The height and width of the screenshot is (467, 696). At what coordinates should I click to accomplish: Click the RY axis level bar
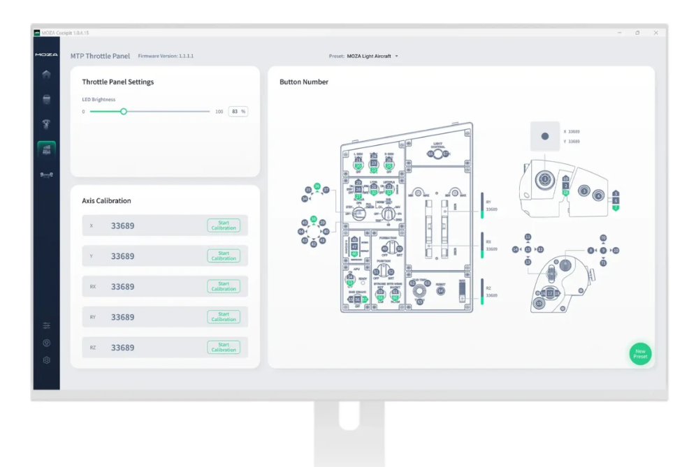(482, 205)
